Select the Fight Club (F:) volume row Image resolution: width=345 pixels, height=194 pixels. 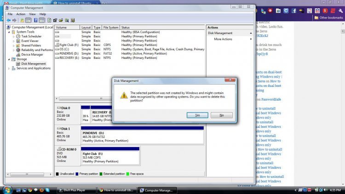(x=130, y=45)
